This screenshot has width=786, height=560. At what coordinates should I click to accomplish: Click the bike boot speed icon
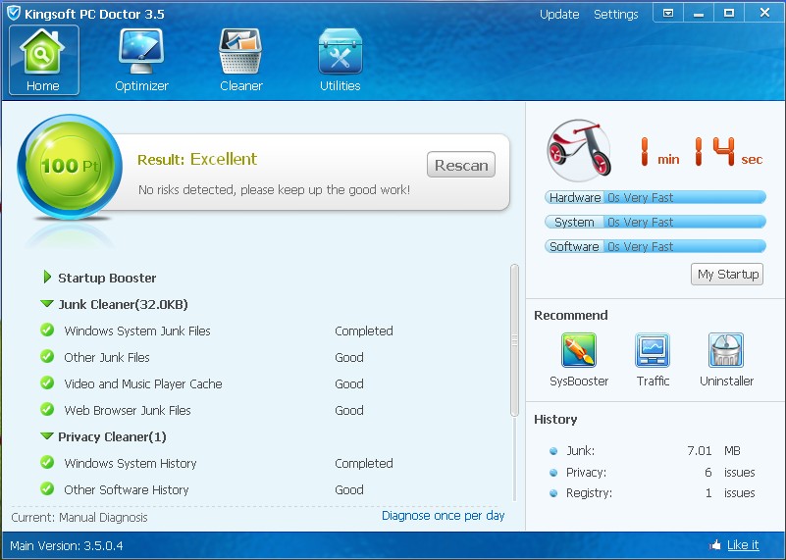click(x=579, y=150)
